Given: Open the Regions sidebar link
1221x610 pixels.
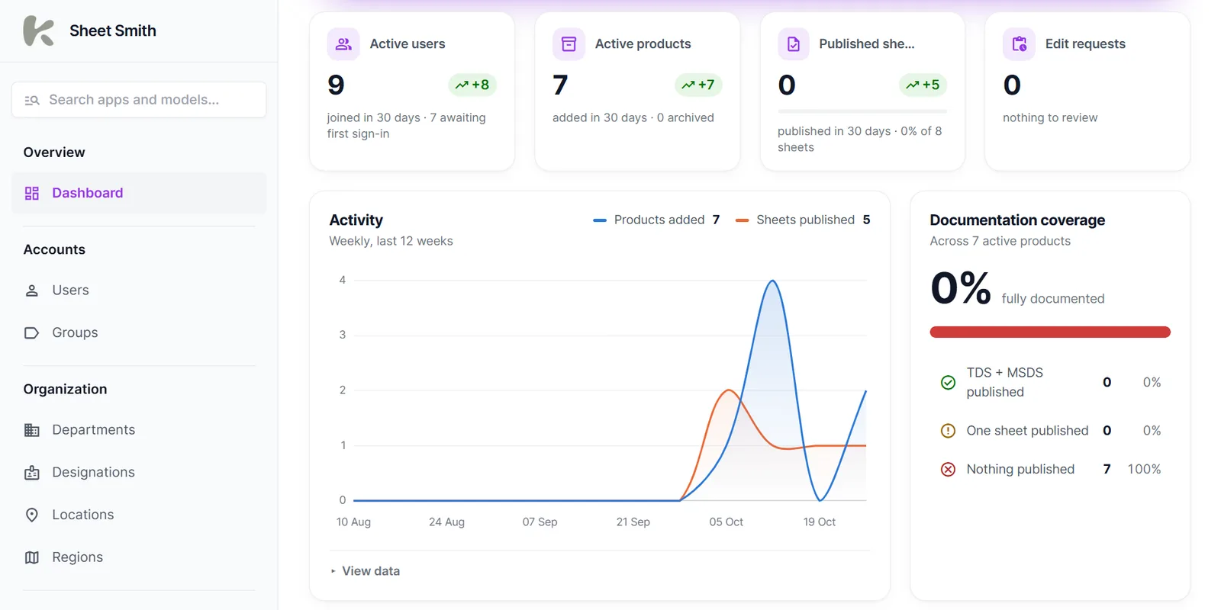Looking at the screenshot, I should (139, 557).
